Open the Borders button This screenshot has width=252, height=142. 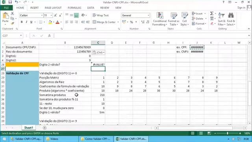coord(41,22)
